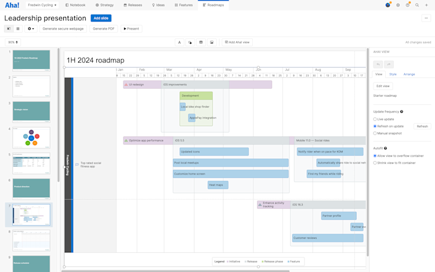Click Update frequency help icon
Viewport: 435px width, 272px height.
point(401,111)
